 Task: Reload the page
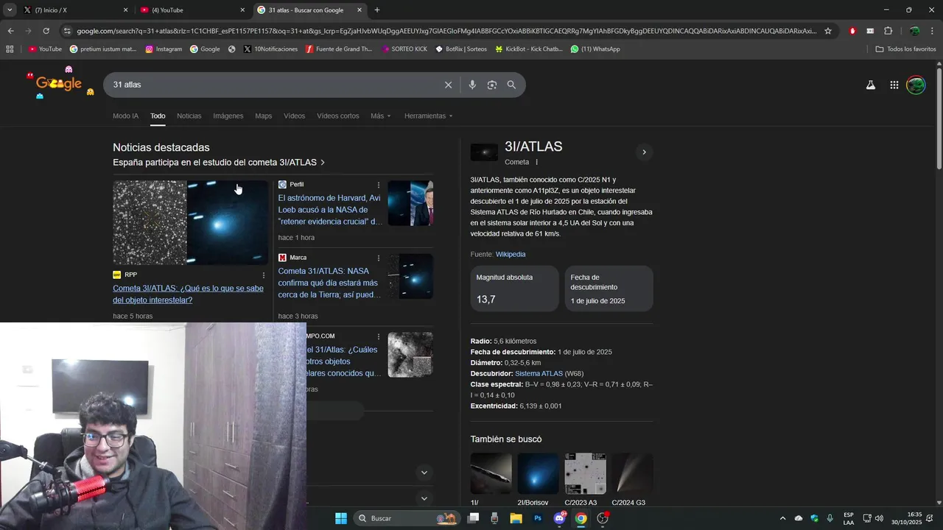click(46, 31)
